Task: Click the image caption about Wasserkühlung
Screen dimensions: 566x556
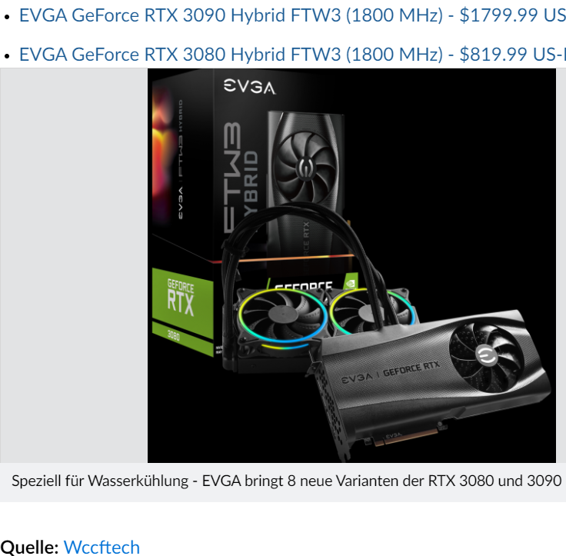Action: 286,481
